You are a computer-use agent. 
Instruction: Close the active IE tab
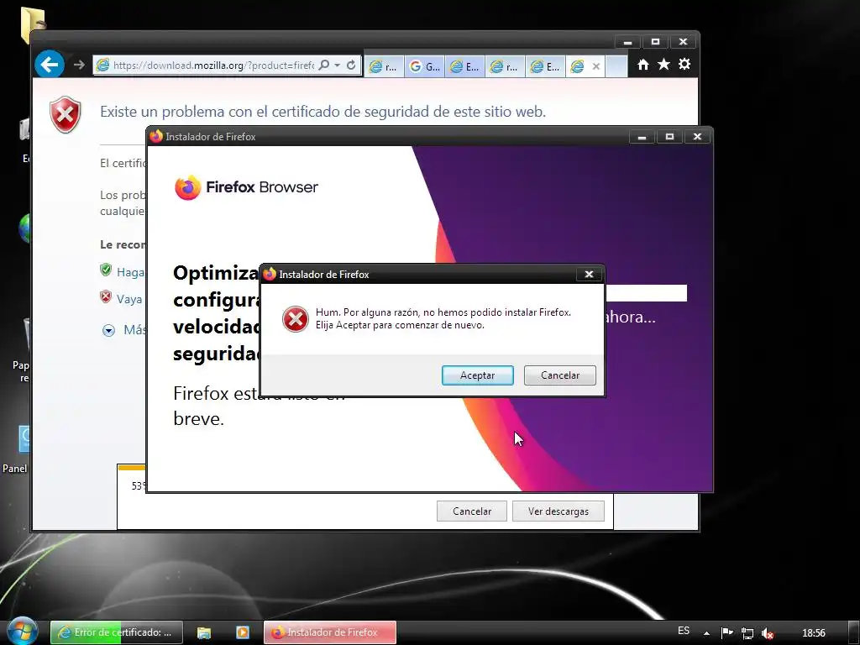pos(596,66)
